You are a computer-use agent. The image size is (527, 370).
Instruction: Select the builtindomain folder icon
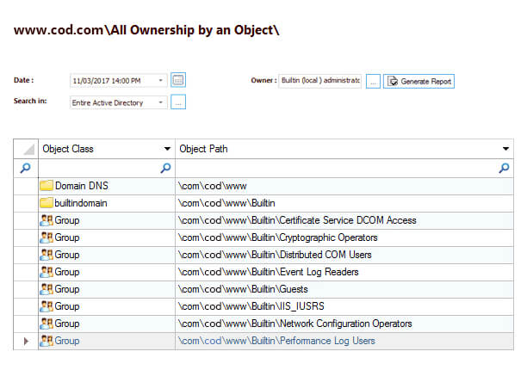click(x=46, y=203)
